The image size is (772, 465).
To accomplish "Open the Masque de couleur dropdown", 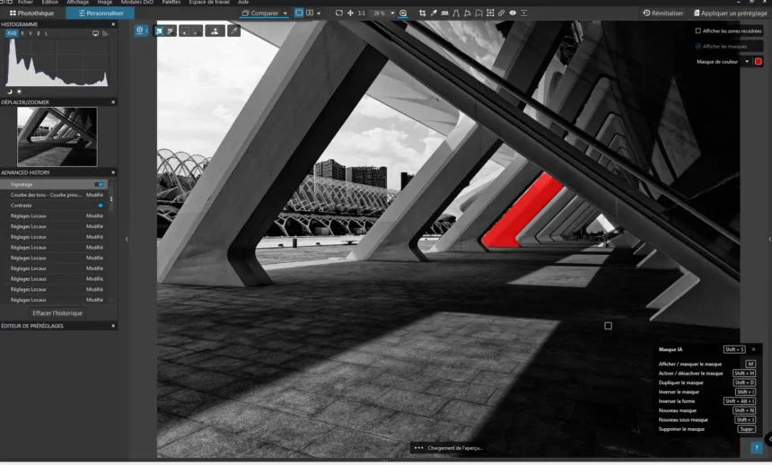I will pos(747,62).
